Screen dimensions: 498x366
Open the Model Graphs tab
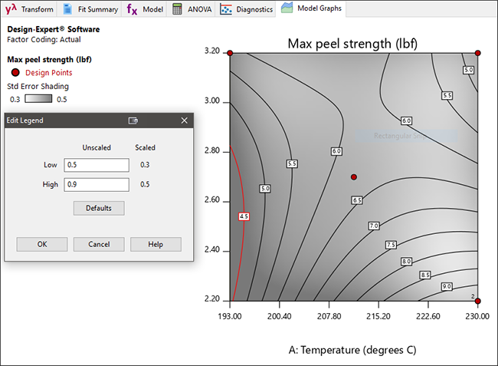point(311,9)
